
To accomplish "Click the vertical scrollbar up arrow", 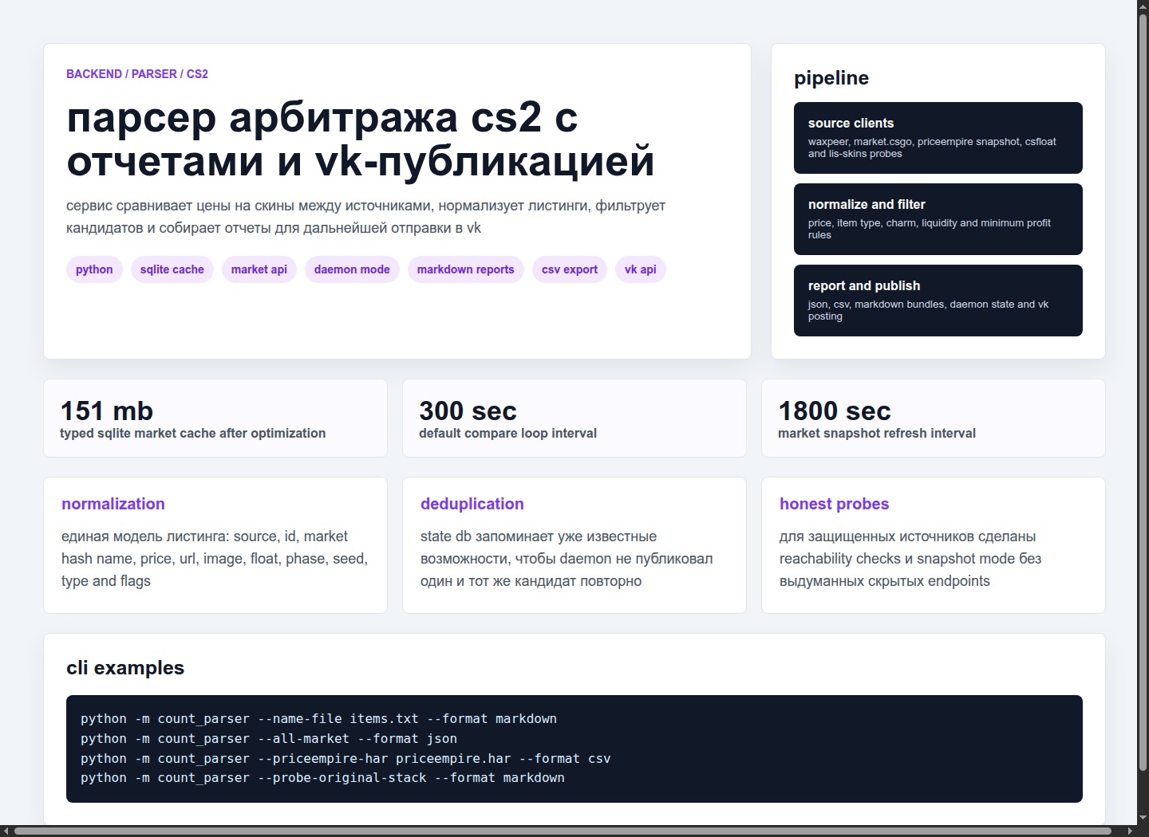I will coord(1143,6).
